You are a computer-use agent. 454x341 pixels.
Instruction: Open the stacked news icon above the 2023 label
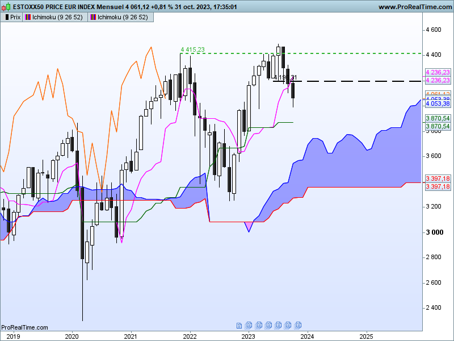(249, 325)
